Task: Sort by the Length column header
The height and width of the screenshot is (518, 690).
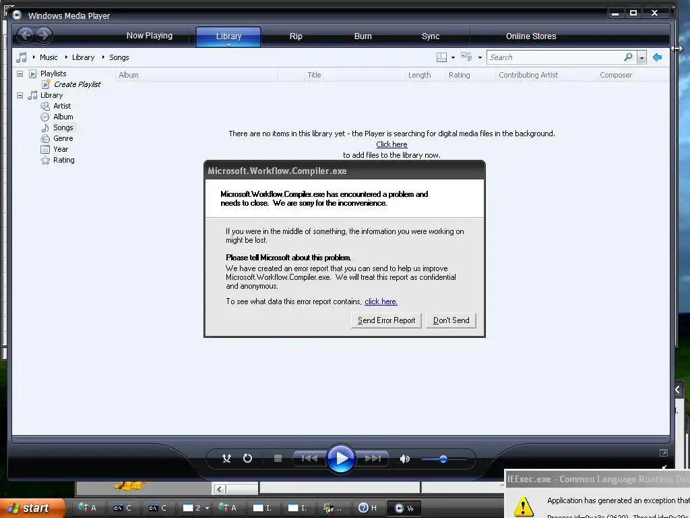Action: tap(425, 75)
